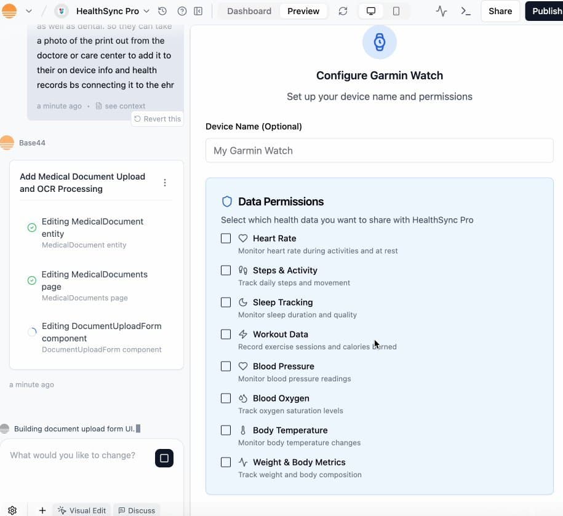Expand the workspace chevron next to logo
This screenshot has width=563, height=516.
tap(29, 11)
